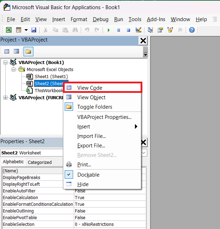The width and height of the screenshot is (220, 229).
Task: Open Project Explorer toolbar icon
Action: pos(150,30)
